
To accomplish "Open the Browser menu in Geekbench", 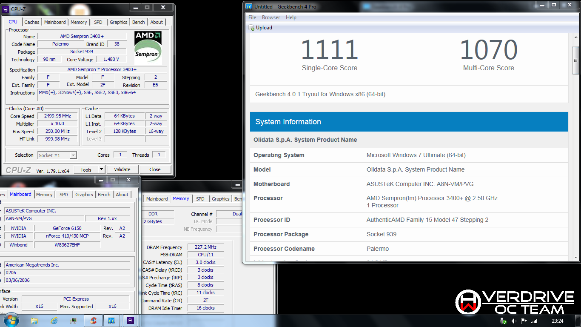I will point(271,17).
